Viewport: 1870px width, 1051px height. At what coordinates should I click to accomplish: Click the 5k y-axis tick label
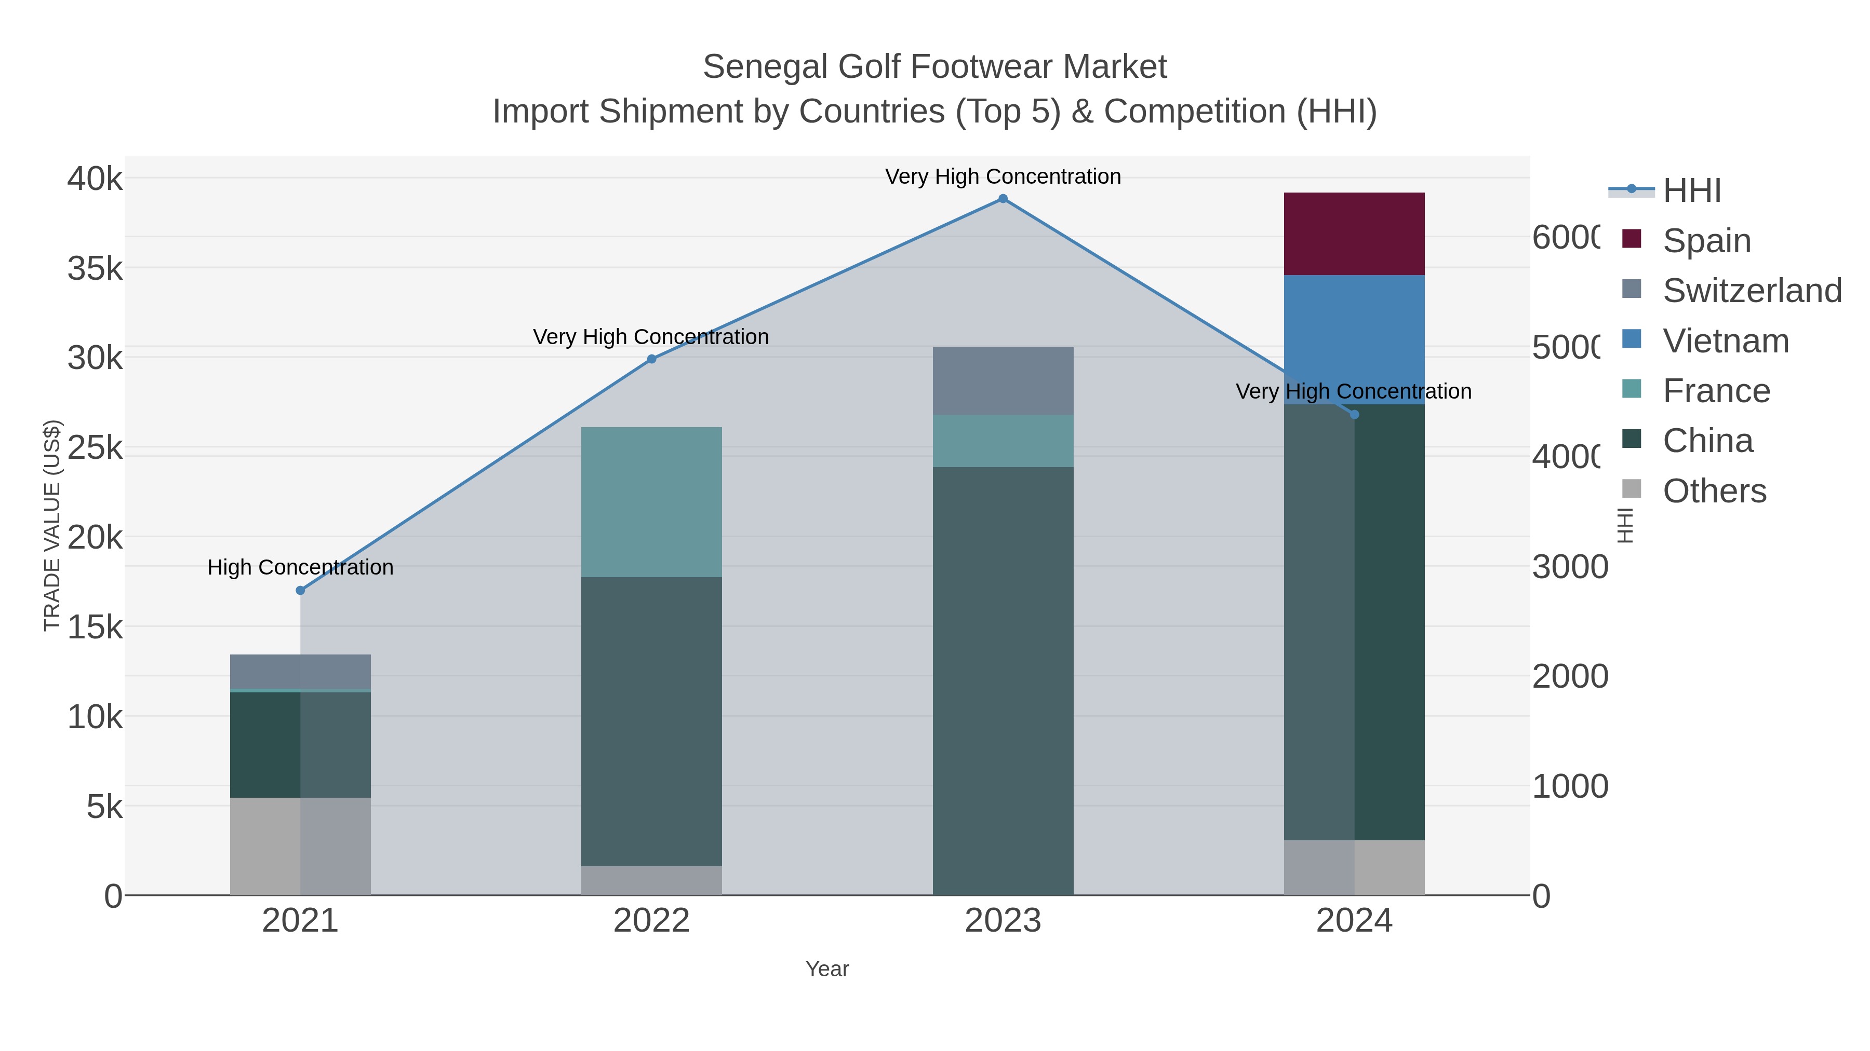(x=104, y=807)
